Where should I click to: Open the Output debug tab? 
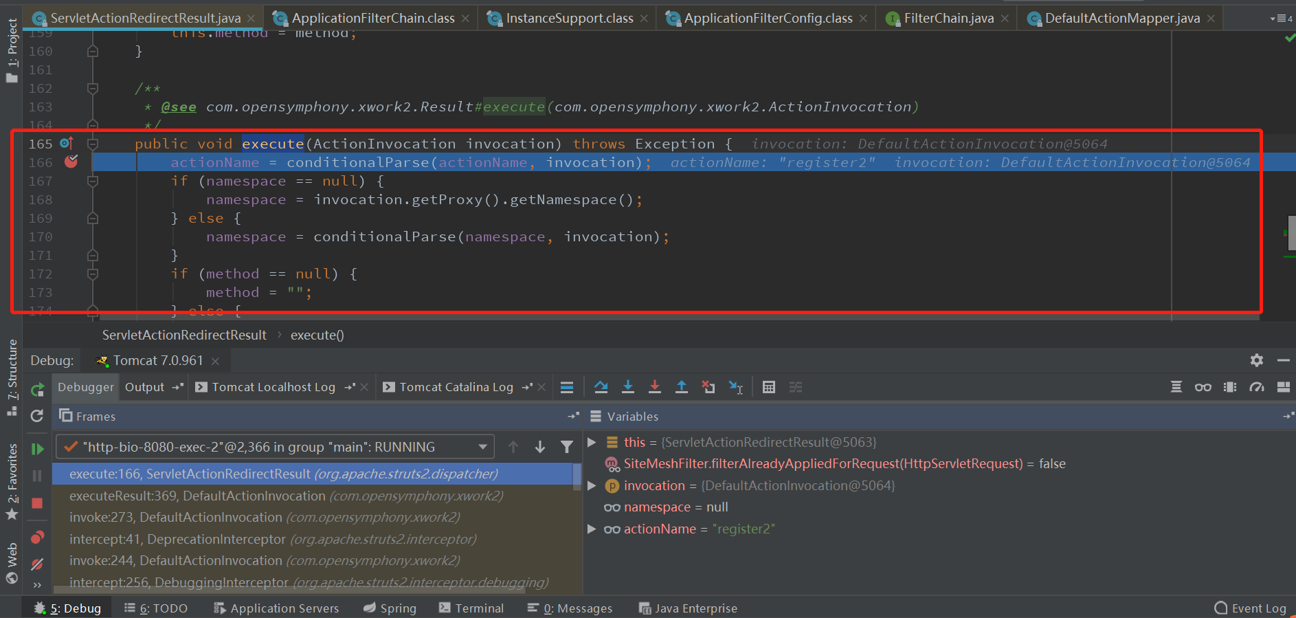pyautogui.click(x=145, y=387)
